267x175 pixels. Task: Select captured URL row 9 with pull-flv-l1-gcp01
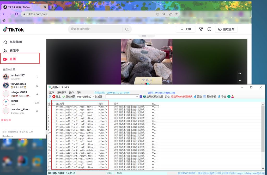(x=103, y=130)
